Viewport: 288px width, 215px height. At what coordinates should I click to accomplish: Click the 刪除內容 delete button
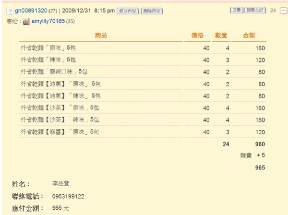point(151,11)
